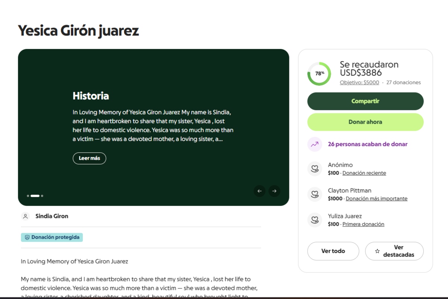
Task: Open the full story with Leer más
Action: (x=89, y=158)
